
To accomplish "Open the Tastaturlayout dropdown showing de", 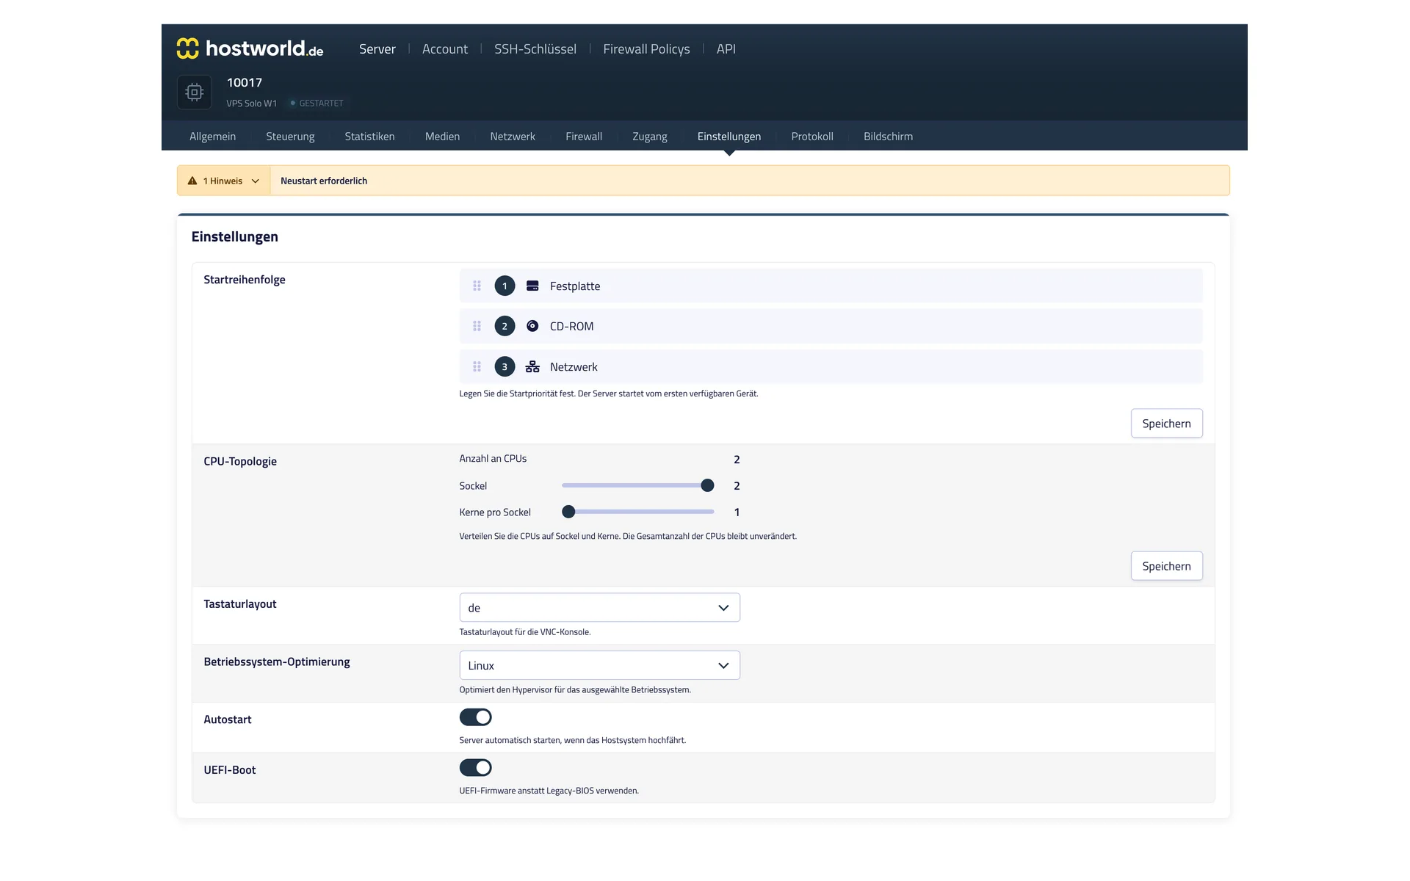I will 599,608.
